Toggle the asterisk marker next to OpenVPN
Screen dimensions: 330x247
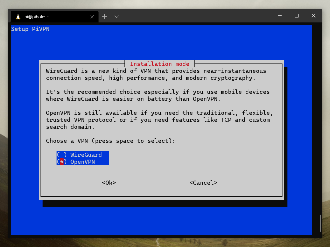click(62, 162)
